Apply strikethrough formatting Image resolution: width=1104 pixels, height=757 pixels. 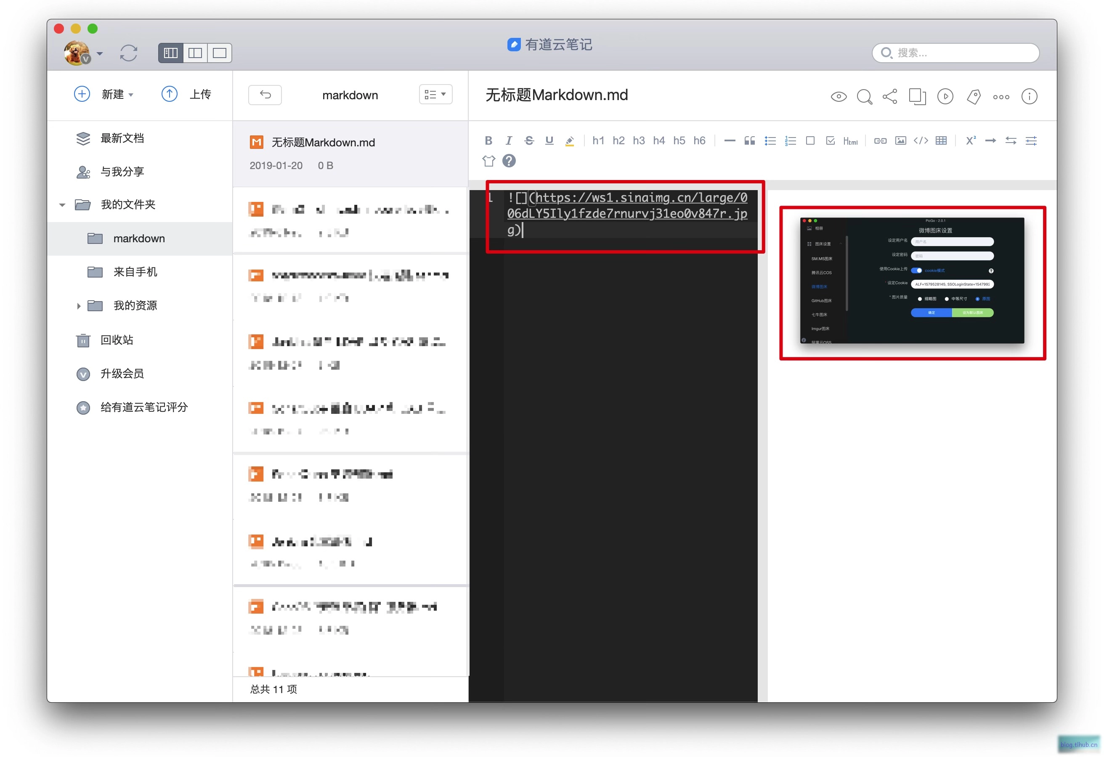pos(529,140)
